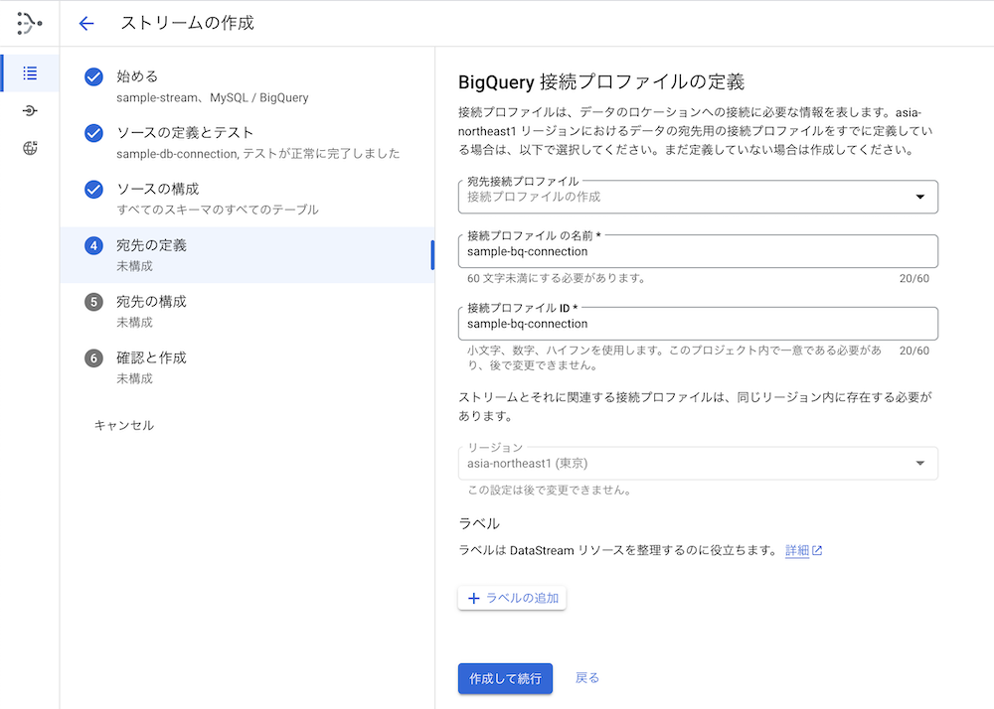
Task: Click the step 4 number badge
Action: click(x=93, y=245)
